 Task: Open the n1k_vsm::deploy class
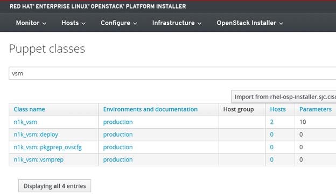click(36, 135)
